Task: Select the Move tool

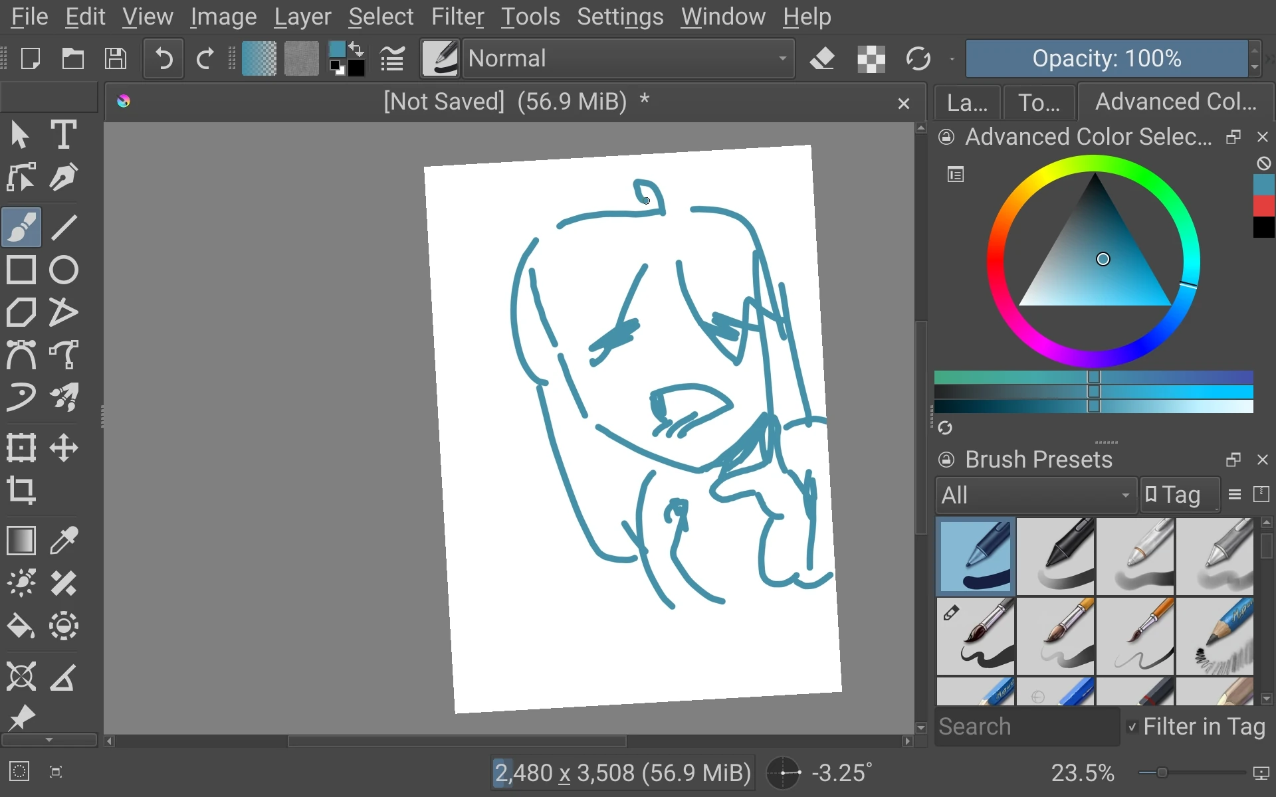Action: click(64, 448)
